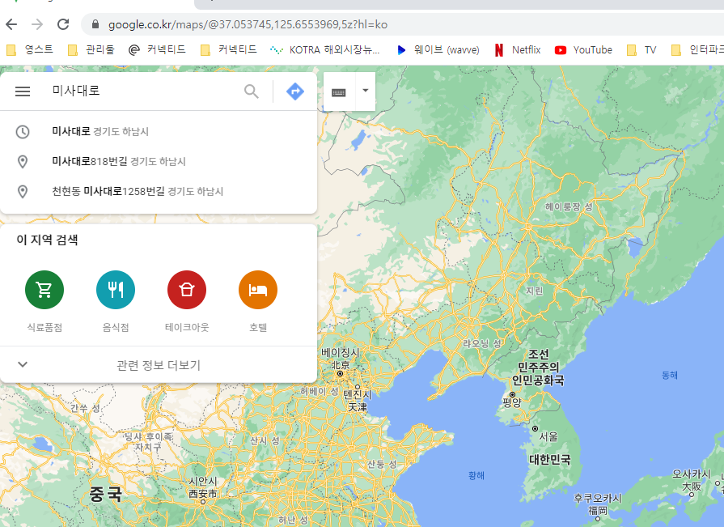Viewport: 724px width, 527px height.
Task: Reload the page in the browser
Action: [x=63, y=24]
